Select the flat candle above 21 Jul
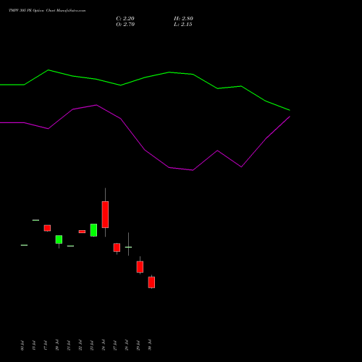 [70, 246]
